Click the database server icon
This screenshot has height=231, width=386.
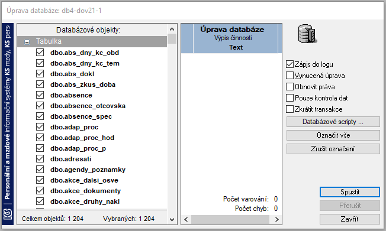pyautogui.click(x=307, y=34)
